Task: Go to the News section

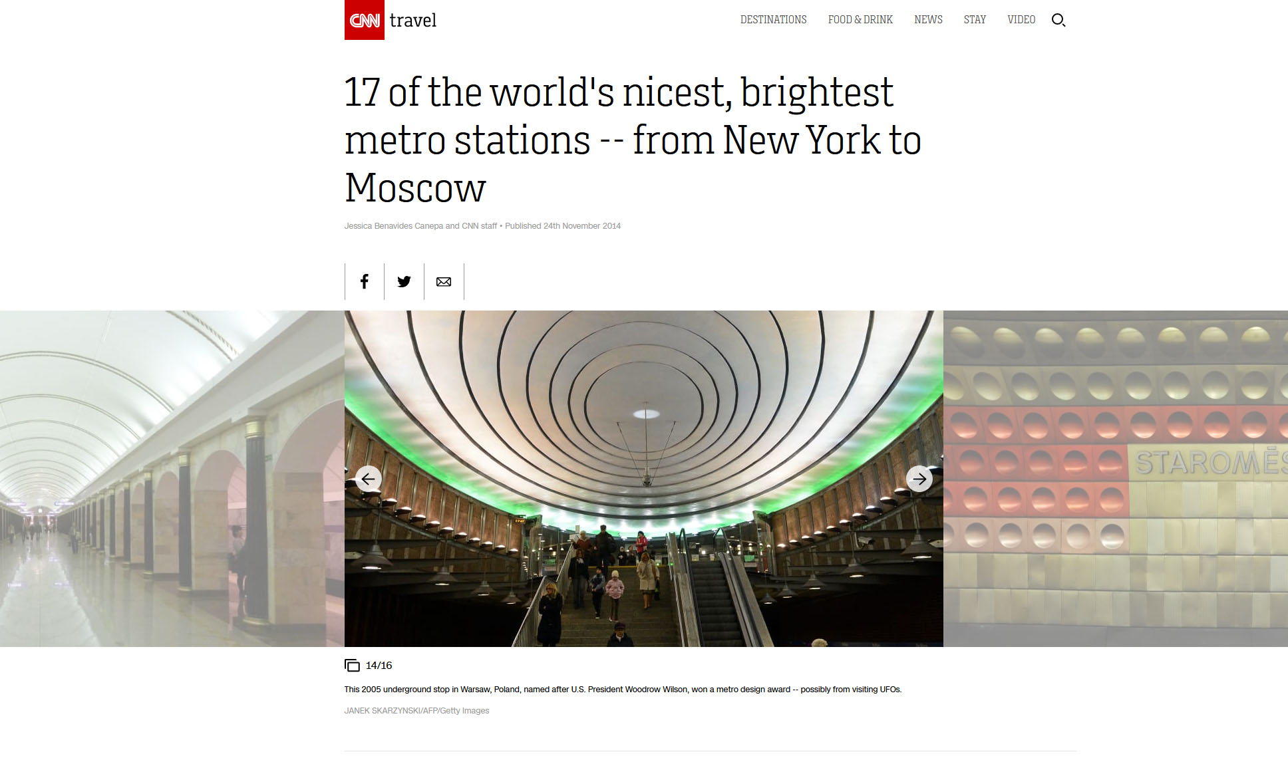Action: pos(928,20)
